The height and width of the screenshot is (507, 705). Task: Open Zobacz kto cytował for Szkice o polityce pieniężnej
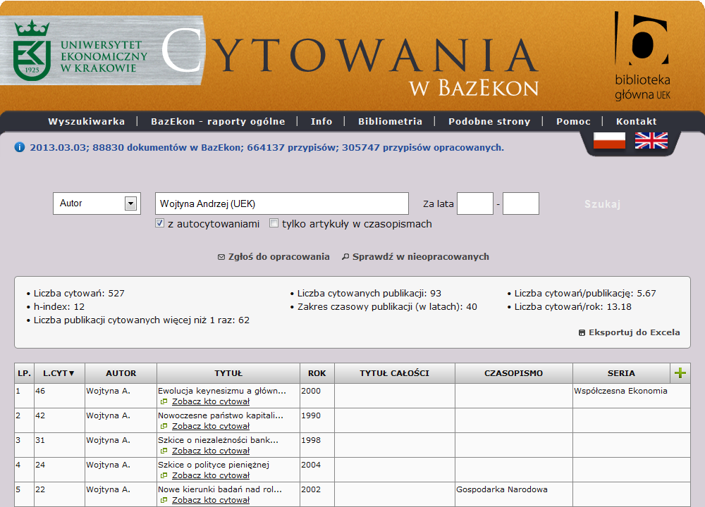211,475
